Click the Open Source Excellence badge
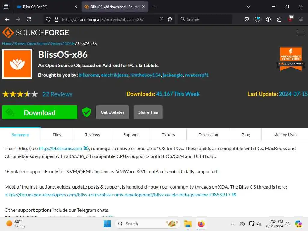The image size is (308, 231). [x=291, y=59]
